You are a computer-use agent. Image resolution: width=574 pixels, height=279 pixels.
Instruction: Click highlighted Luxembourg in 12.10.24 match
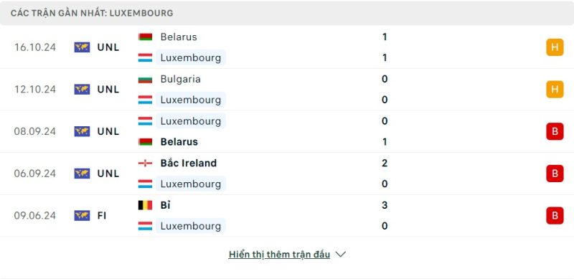[x=191, y=100]
